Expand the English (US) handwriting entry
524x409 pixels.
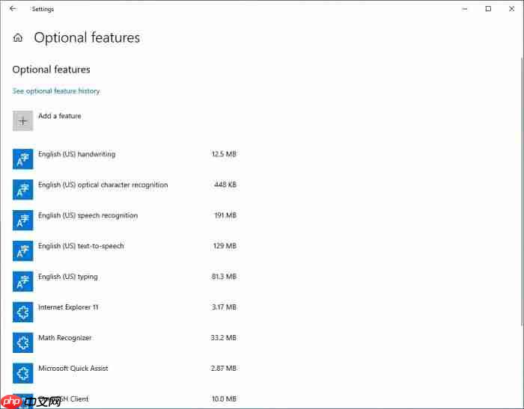(x=76, y=155)
